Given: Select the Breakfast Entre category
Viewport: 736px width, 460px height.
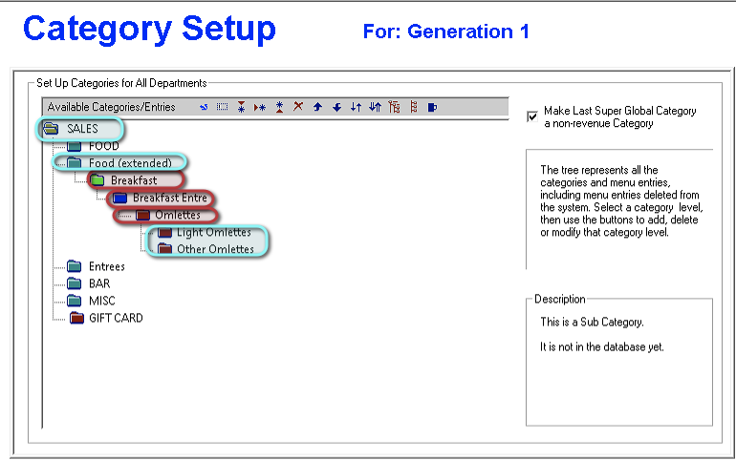Looking at the screenshot, I should tap(170, 198).
